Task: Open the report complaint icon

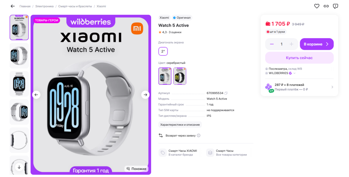Action: [x=336, y=6]
